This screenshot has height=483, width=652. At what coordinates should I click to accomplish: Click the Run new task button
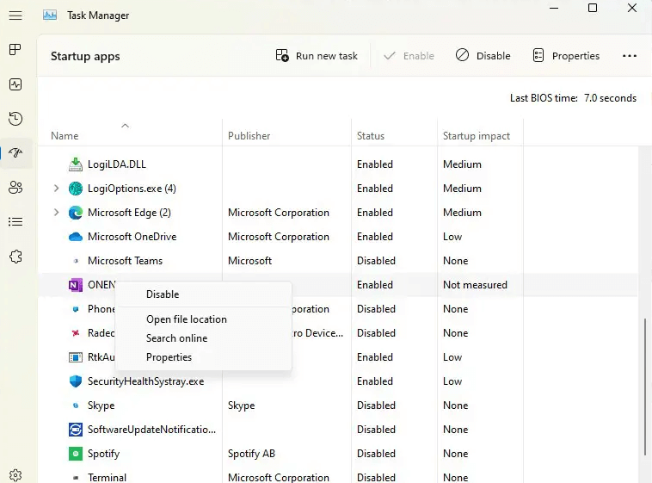point(317,56)
